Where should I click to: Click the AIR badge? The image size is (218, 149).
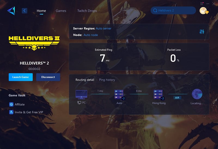click(x=177, y=98)
